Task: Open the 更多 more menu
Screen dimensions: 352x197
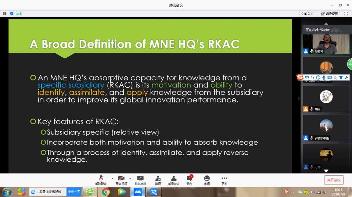Action: point(224,180)
